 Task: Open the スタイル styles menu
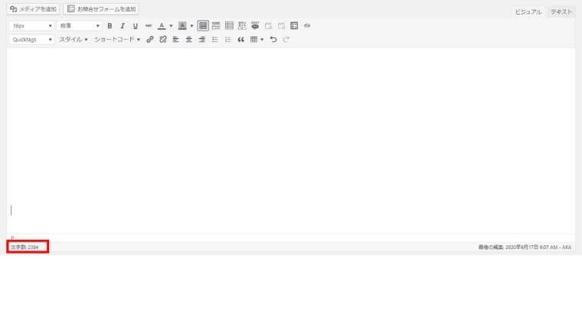pyautogui.click(x=74, y=39)
